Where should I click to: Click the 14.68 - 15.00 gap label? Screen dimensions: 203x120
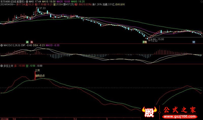tap(157, 39)
